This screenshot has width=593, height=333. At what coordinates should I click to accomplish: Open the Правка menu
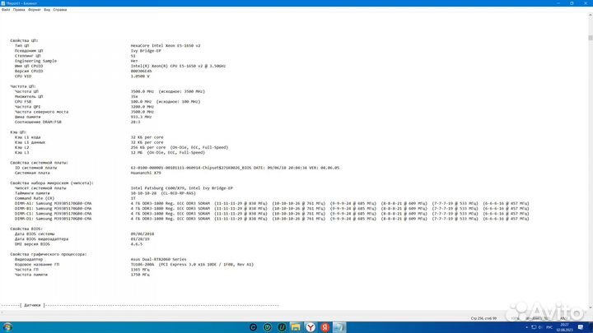[x=19, y=10]
